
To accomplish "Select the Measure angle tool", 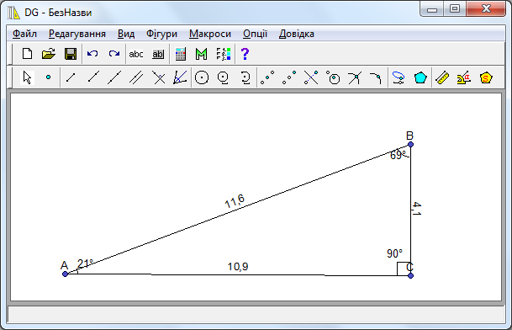I will click(464, 77).
